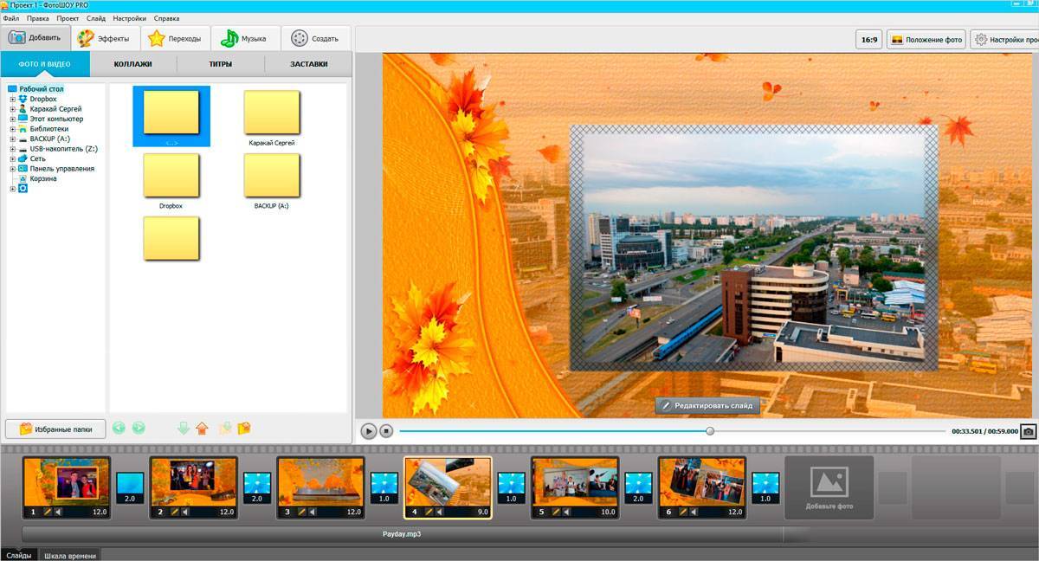Click the green back navigation arrow icon
The image size is (1039, 561).
coord(119,428)
